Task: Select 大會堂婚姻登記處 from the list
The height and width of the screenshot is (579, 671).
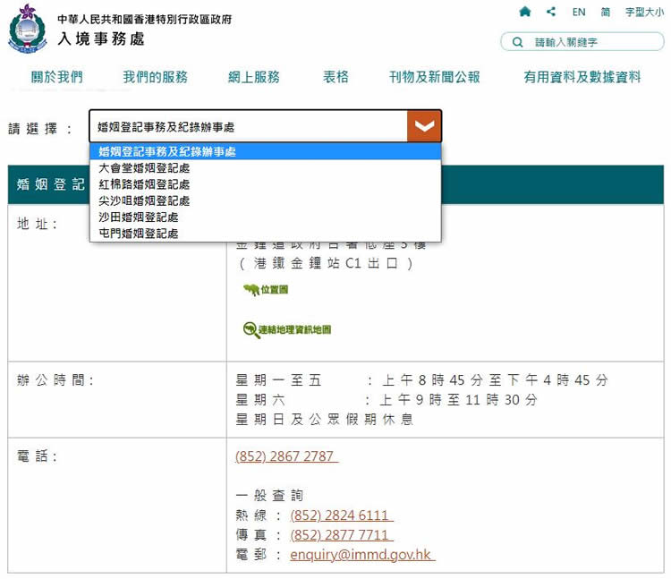Action: click(x=266, y=167)
